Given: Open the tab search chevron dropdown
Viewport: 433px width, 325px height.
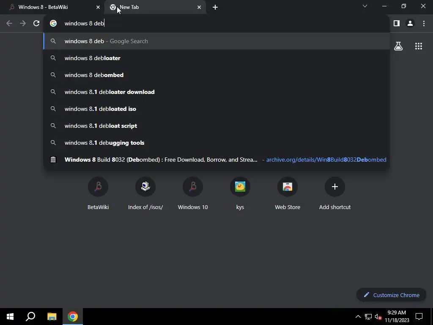Looking at the screenshot, I should coord(365,6).
